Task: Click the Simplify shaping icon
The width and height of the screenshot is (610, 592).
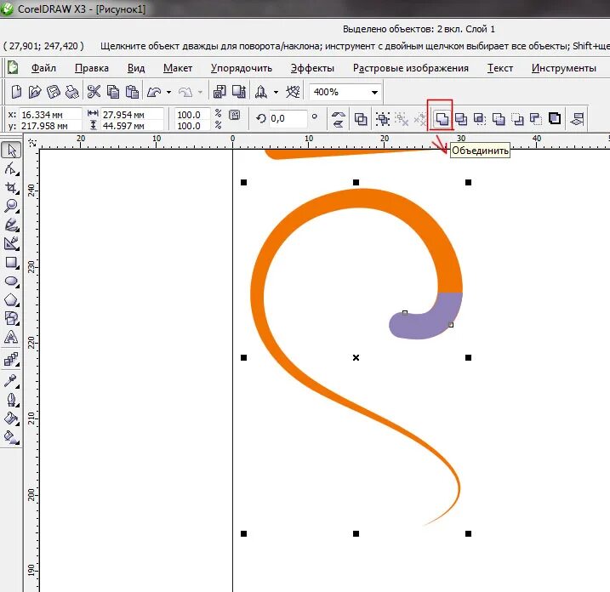Action: (x=499, y=118)
